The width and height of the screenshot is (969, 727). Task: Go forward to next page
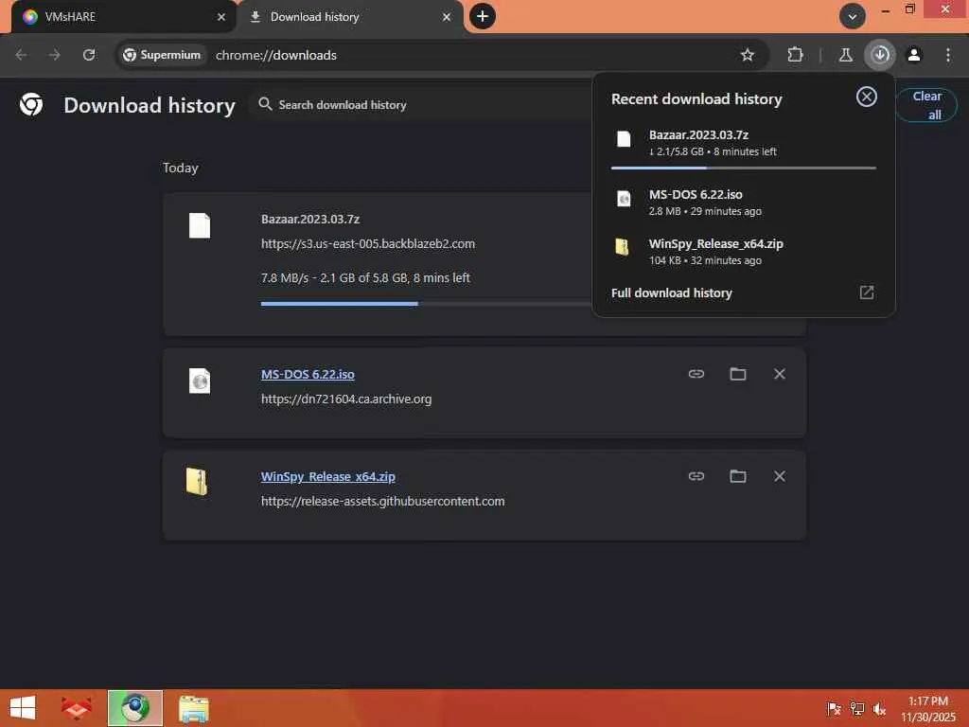[x=55, y=55]
